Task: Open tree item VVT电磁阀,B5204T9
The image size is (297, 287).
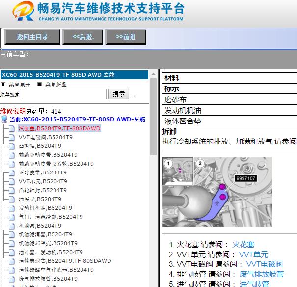Action: (46, 137)
